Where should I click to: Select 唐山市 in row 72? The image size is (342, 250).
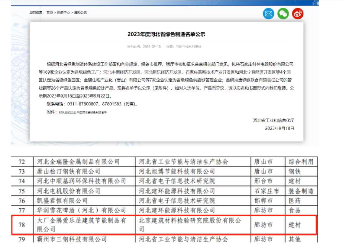pos(268,162)
